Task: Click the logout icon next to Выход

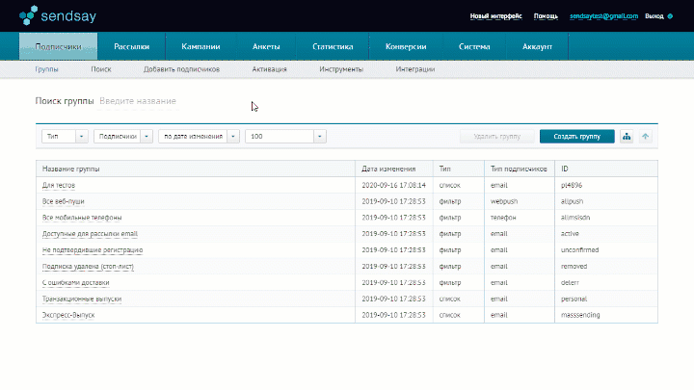Action: pyautogui.click(x=671, y=16)
